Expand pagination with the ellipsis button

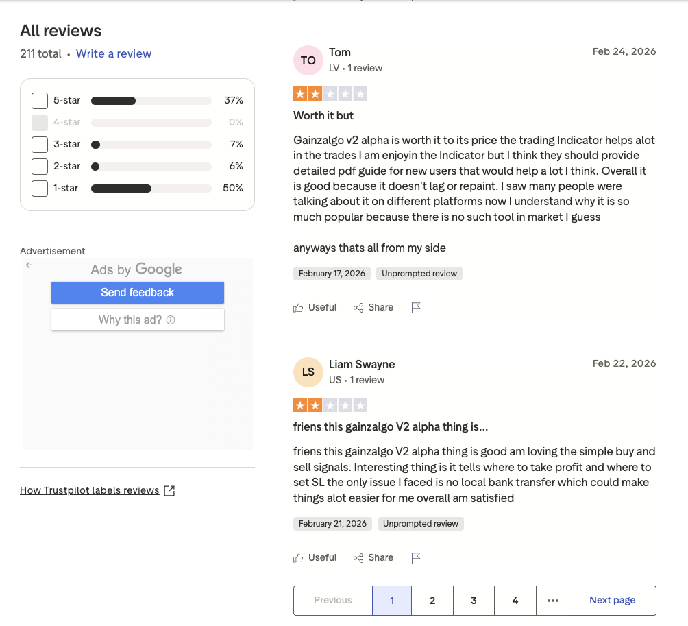(553, 601)
